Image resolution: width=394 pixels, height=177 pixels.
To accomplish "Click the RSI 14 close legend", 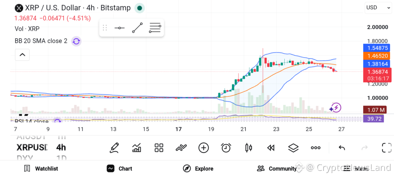I will [32, 122].
